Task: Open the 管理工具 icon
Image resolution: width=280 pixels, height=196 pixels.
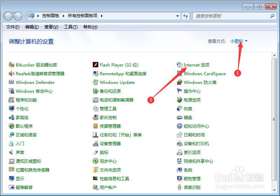Action: click(x=96, y=108)
